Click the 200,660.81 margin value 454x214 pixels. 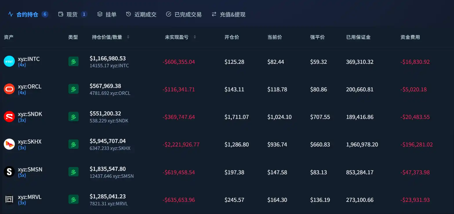[x=360, y=89]
